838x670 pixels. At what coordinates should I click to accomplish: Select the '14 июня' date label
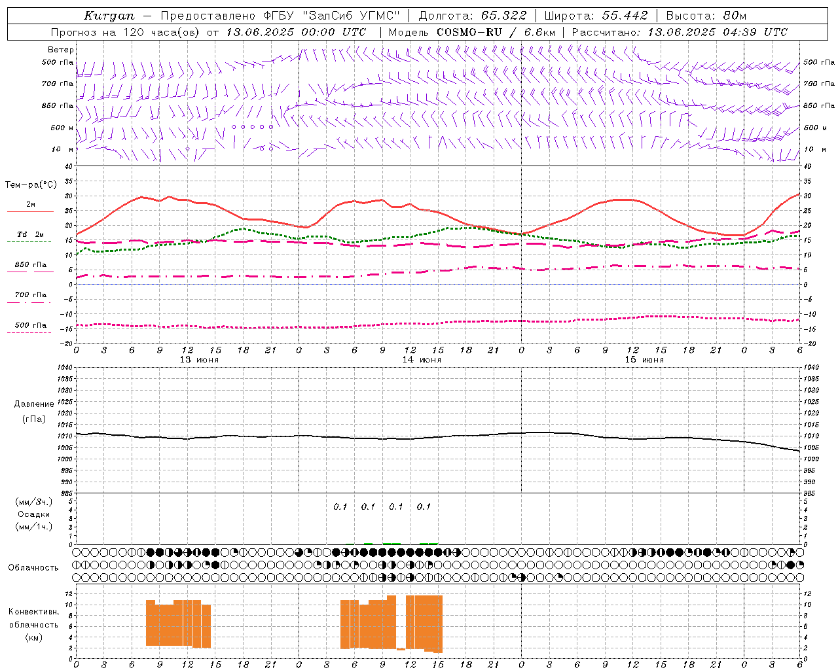(x=422, y=360)
